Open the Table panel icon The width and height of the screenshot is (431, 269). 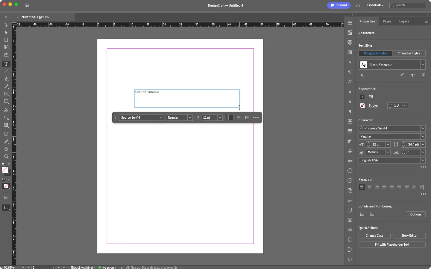point(350,131)
